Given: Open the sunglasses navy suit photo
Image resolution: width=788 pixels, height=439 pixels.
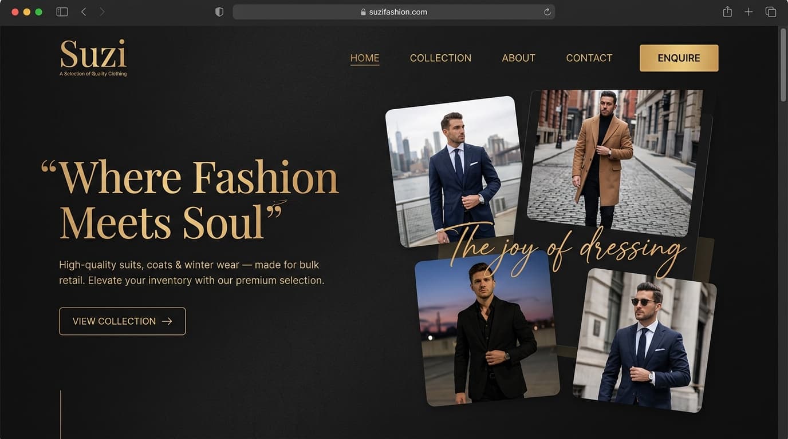Looking at the screenshot, I should coord(645,340).
